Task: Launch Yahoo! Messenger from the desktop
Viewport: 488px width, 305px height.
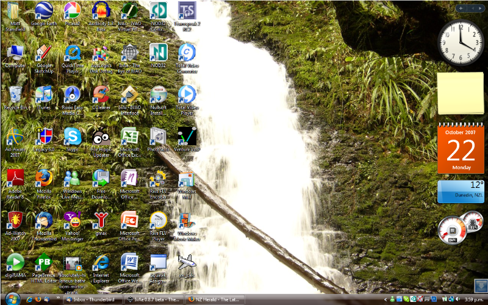Action: 73,220
